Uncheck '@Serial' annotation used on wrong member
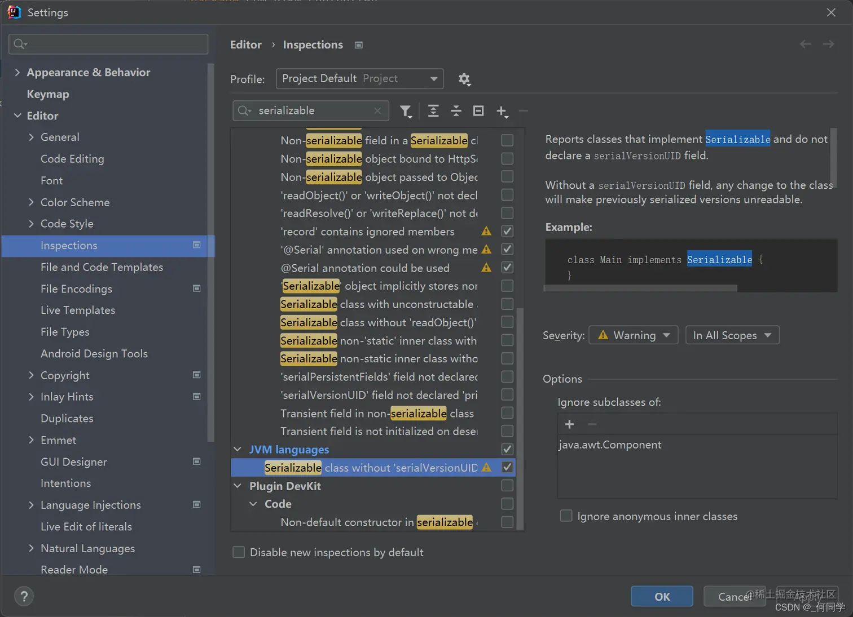 click(x=507, y=249)
